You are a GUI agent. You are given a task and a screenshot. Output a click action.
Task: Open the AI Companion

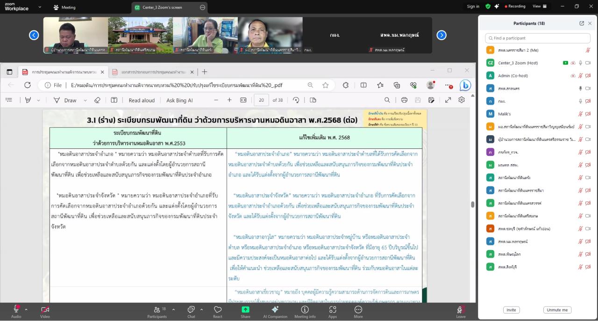[x=275, y=310]
